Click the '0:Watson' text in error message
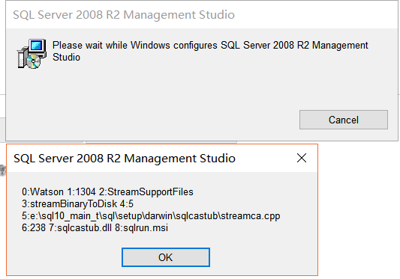The height and width of the screenshot is (279, 400). coord(43,191)
